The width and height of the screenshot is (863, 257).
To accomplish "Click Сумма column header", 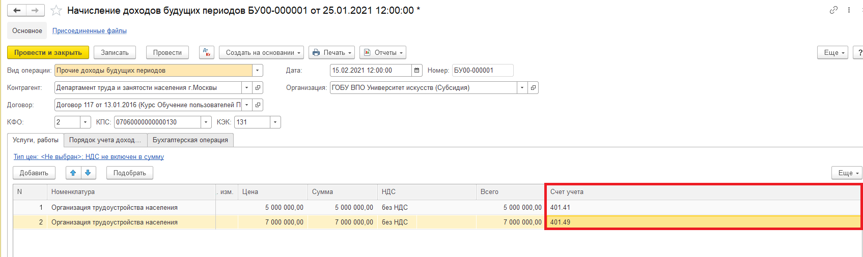I will click(x=342, y=191).
